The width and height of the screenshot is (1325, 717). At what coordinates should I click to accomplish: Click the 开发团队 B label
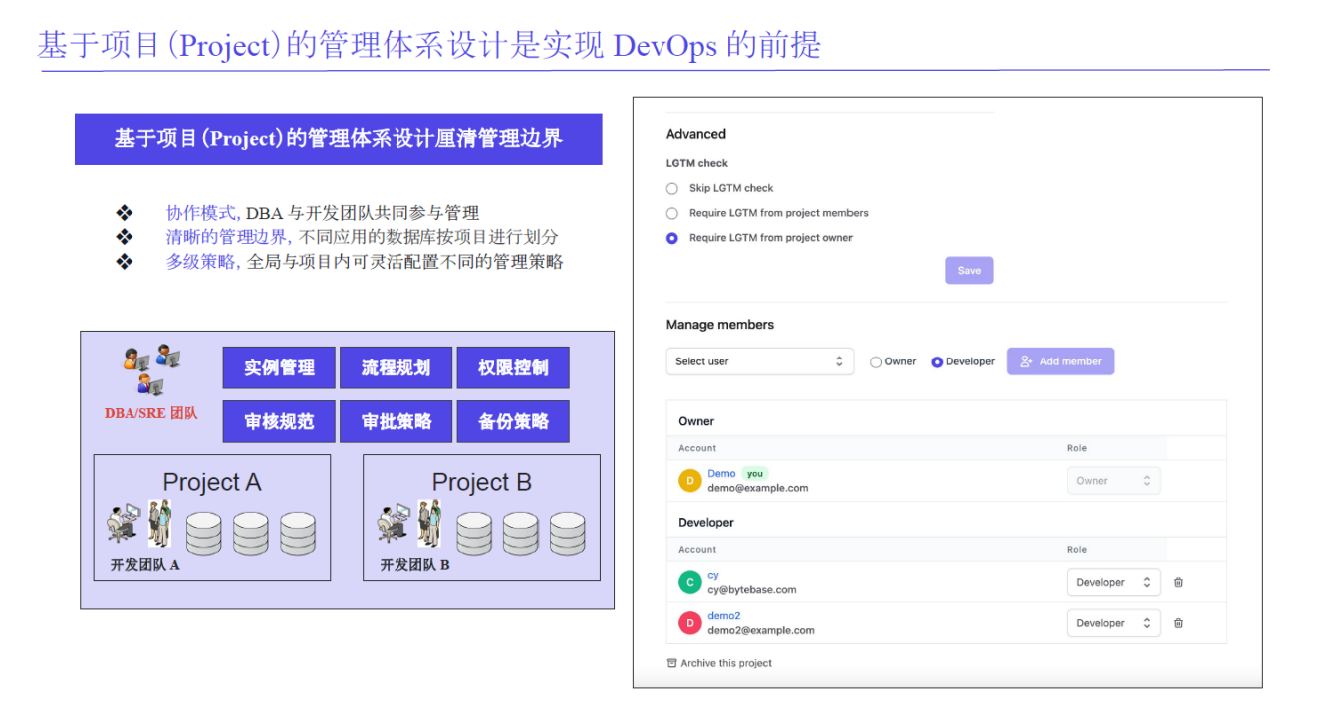click(x=414, y=565)
